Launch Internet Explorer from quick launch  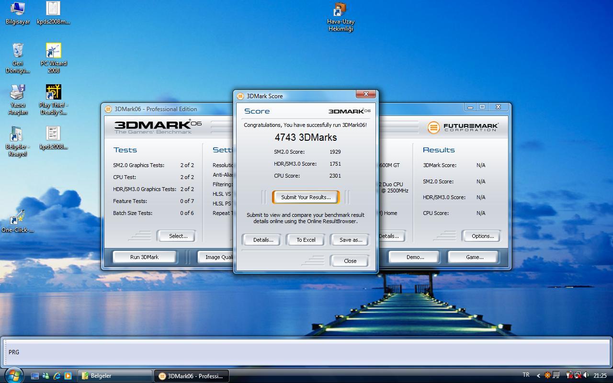[57, 376]
